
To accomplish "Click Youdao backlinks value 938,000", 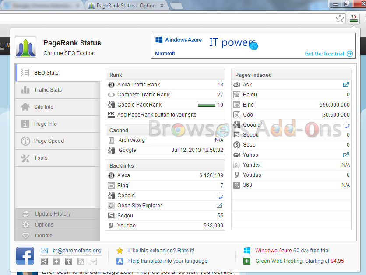I will pyautogui.click(x=213, y=226).
